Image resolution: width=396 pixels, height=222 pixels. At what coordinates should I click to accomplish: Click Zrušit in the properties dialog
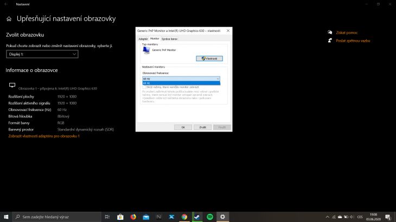[202, 127]
